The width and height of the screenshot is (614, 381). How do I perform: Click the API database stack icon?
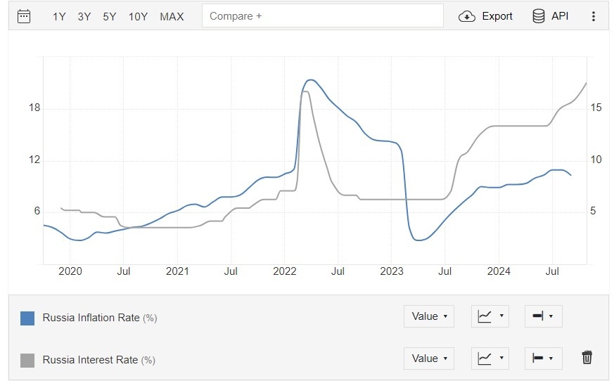(x=539, y=16)
